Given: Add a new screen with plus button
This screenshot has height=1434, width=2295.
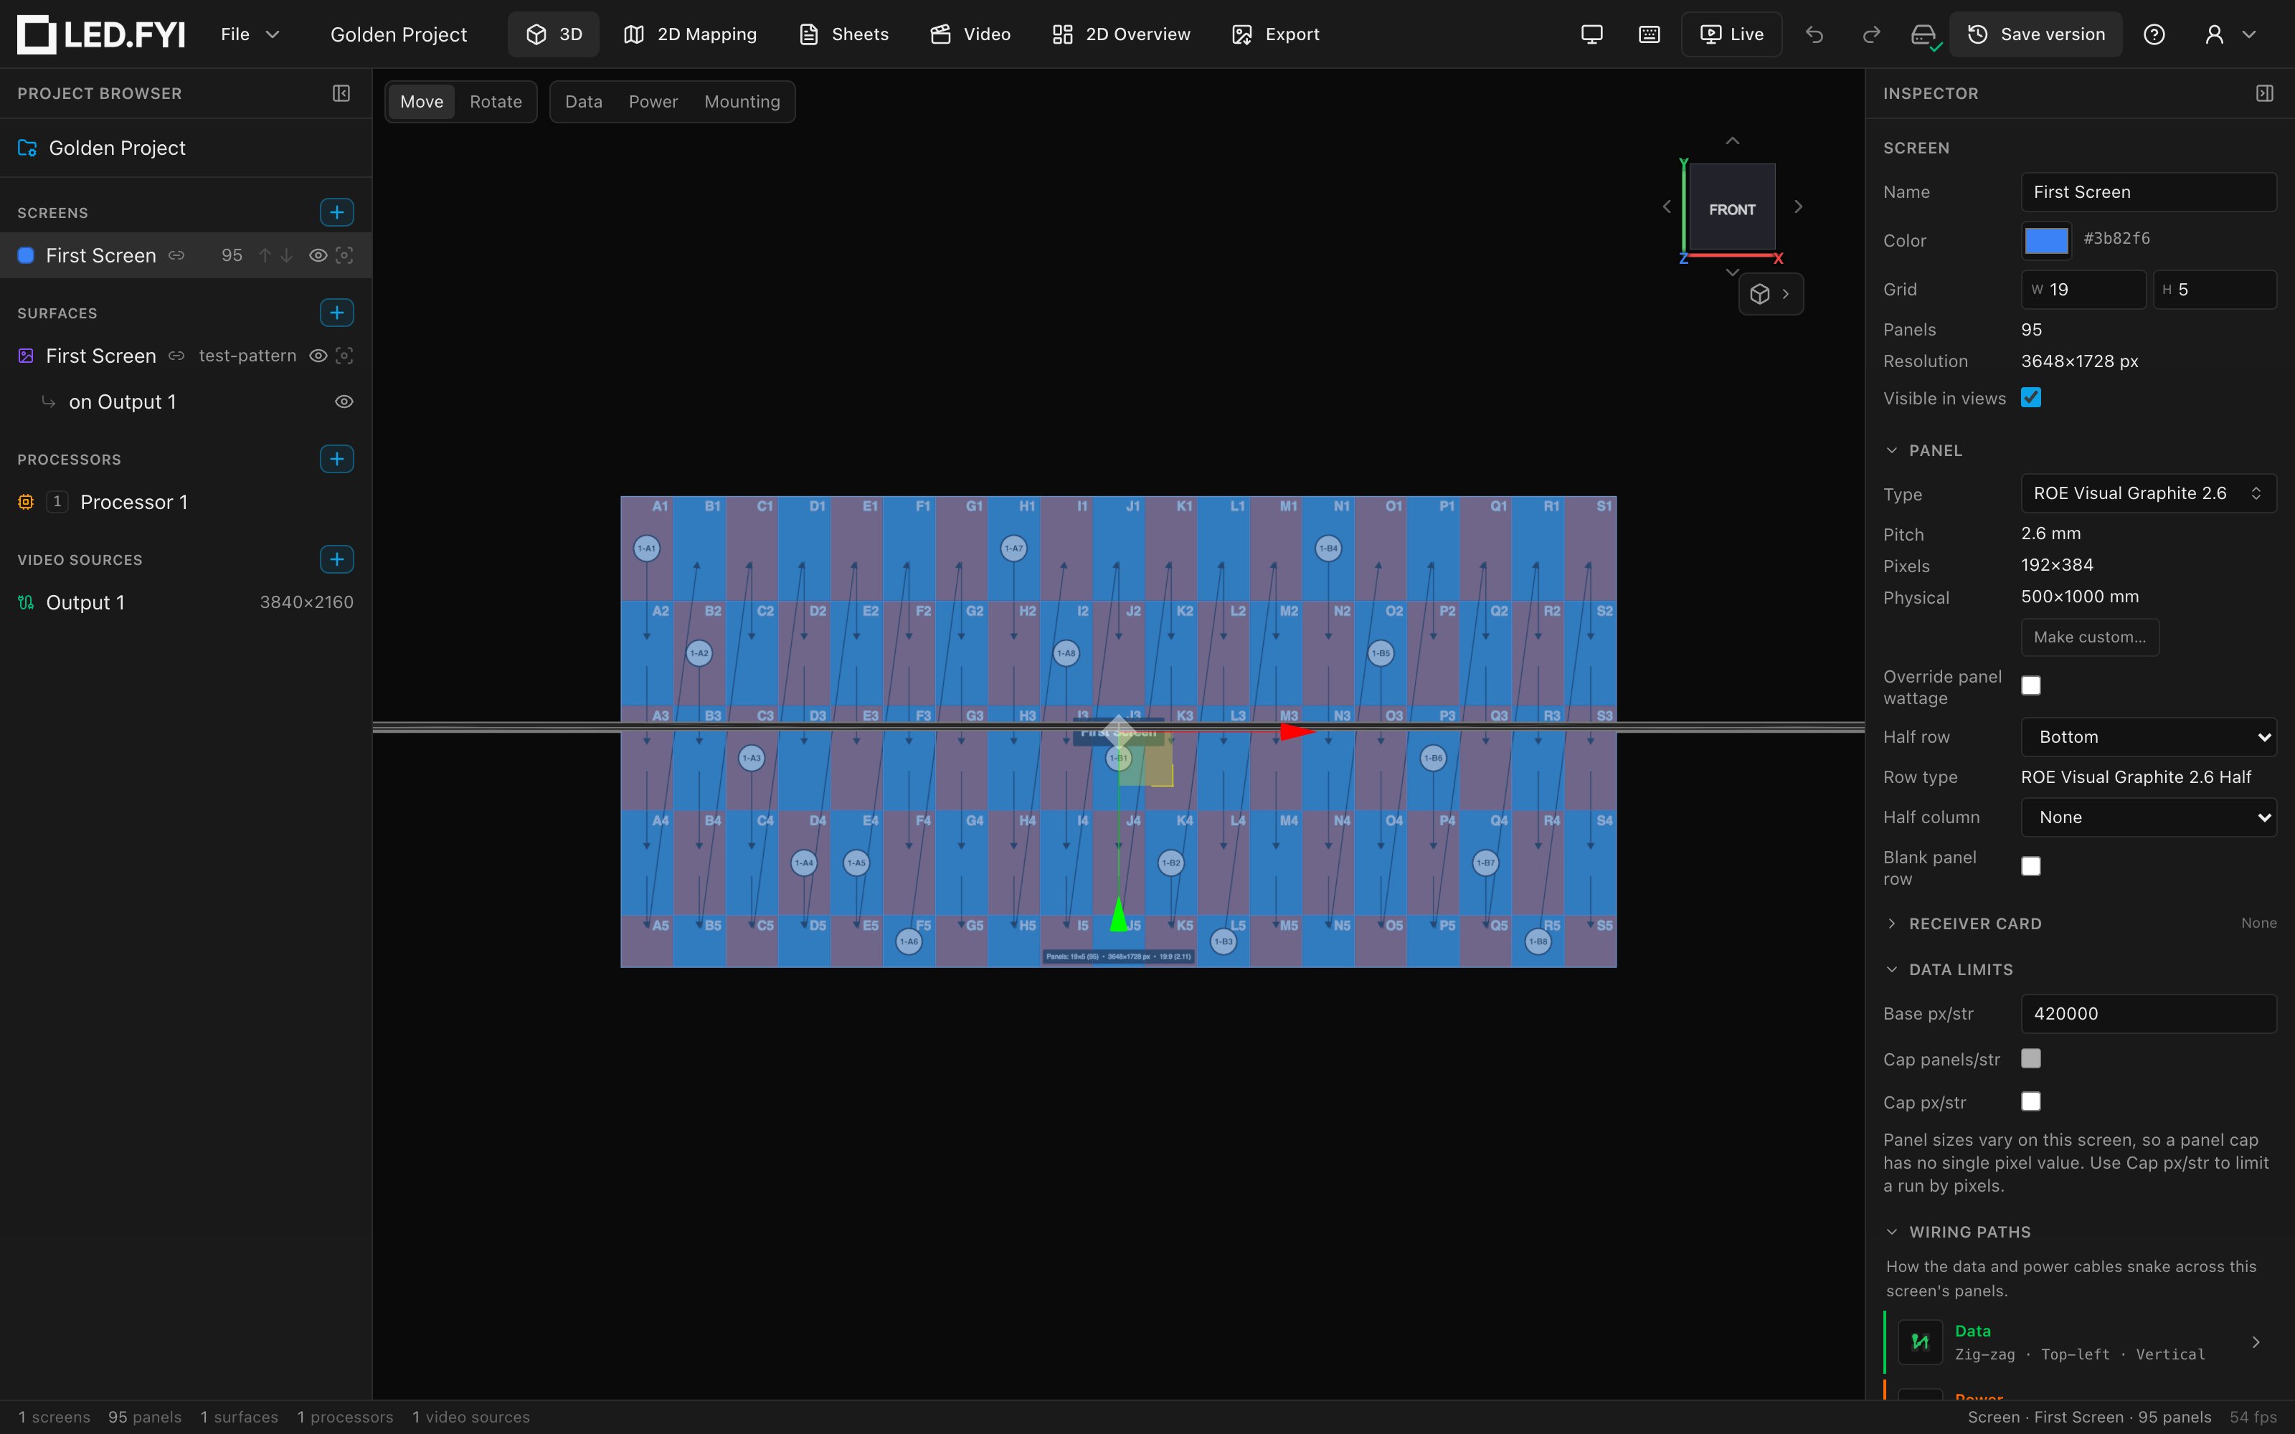Looking at the screenshot, I should (x=336, y=212).
